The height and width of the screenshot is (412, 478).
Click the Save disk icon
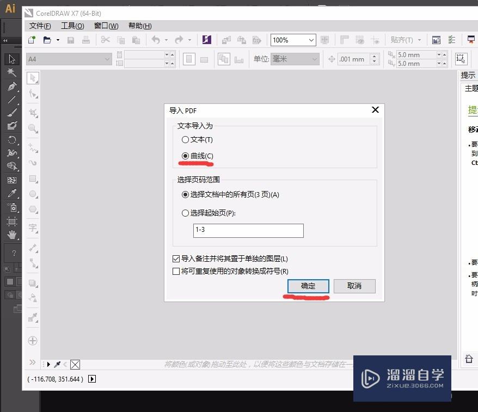tap(71, 40)
